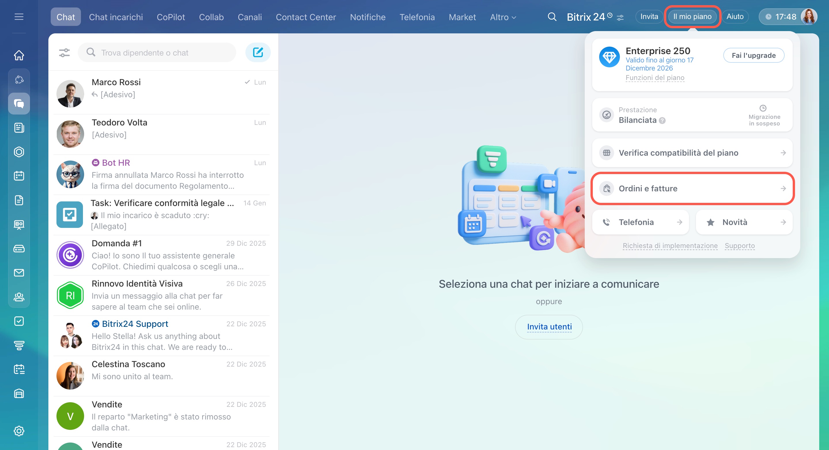Open the mail icon in sidebar

[x=19, y=273]
